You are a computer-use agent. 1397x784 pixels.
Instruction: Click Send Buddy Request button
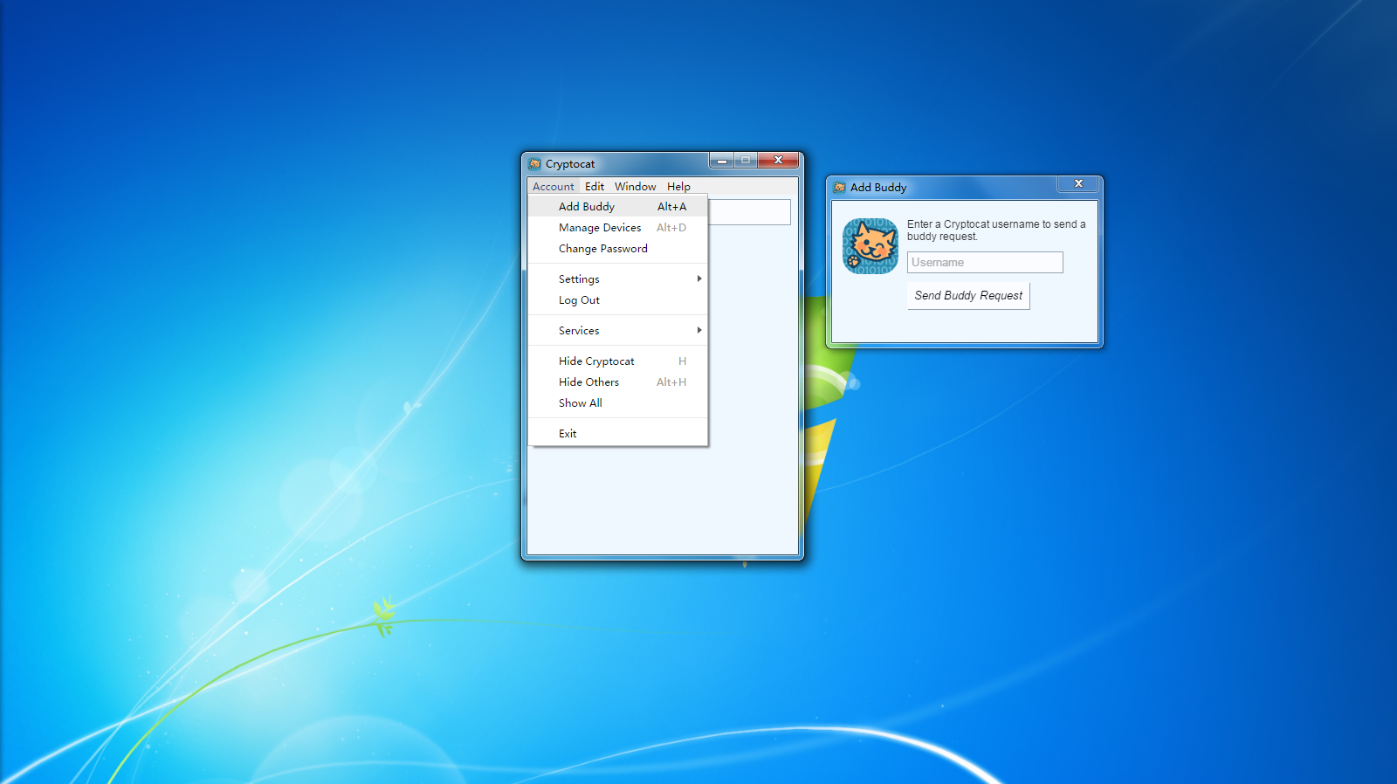click(x=968, y=296)
